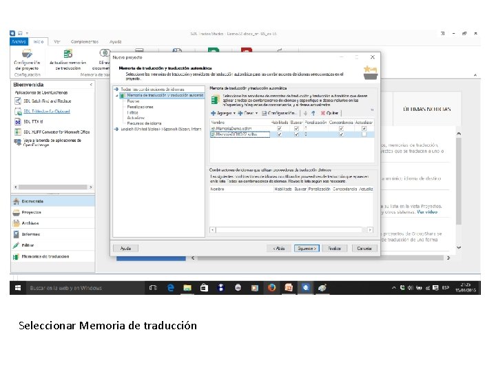Screen dimensions: 496x372
Task: Click Crear plus icon in dialog toolbar
Action: (x=240, y=113)
